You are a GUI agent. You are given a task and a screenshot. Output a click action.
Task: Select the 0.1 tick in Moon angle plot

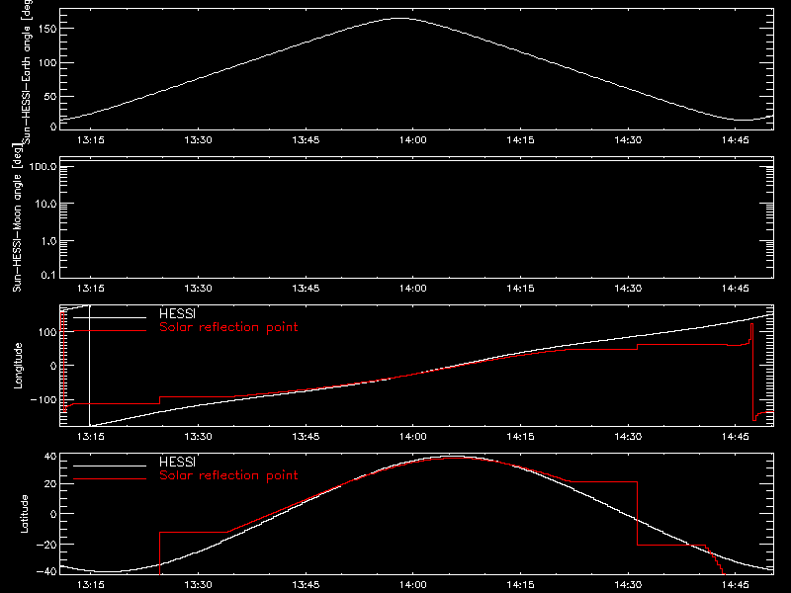coord(48,276)
